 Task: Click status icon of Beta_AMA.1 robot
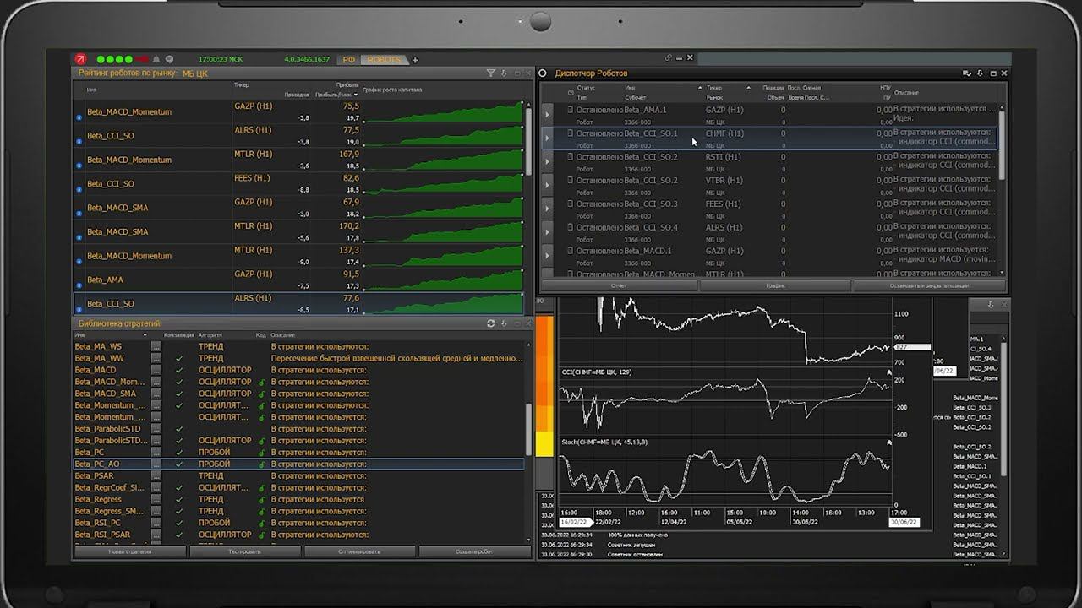tap(571, 110)
